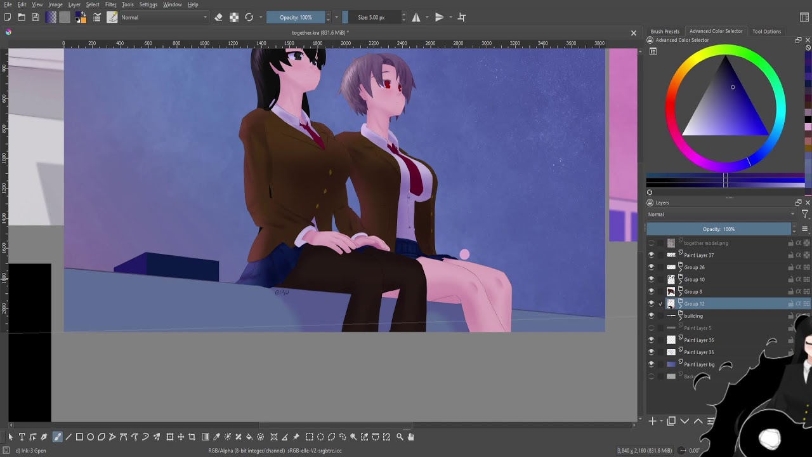Viewport: 812px width, 457px height.
Task: Reload the original brush preset
Action: (249, 18)
